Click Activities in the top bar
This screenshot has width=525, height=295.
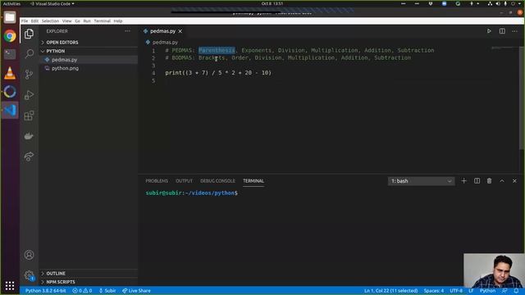click(11, 3)
